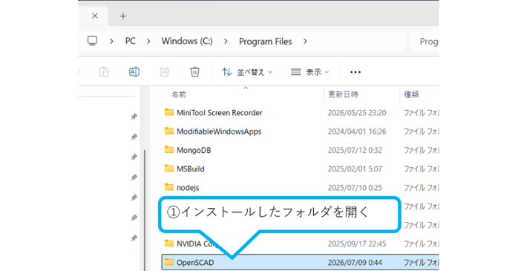Select the MiniTool Screen Recorder folder

pyautogui.click(x=220, y=113)
